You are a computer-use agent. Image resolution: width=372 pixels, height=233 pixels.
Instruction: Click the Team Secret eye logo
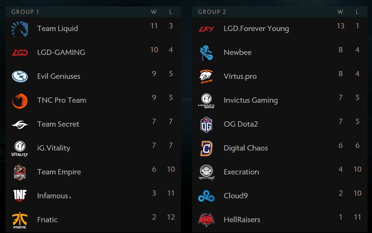[20, 124]
